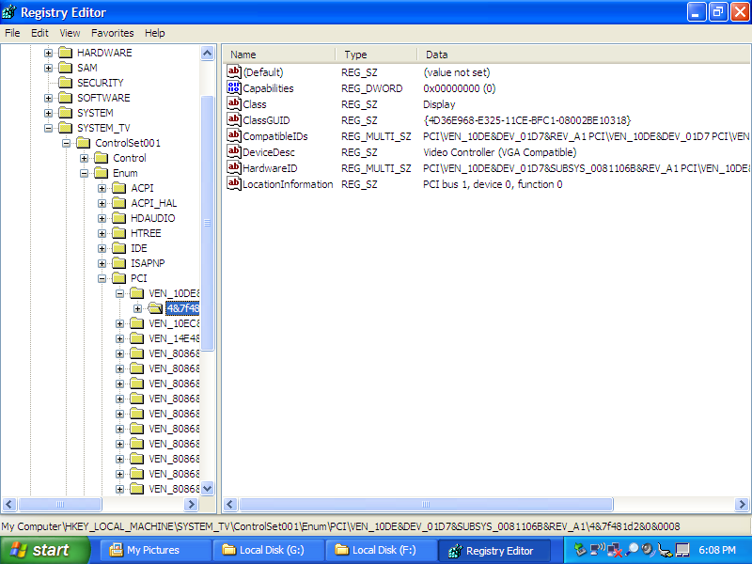Sort by the Name column header
This screenshot has width=752, height=564.
click(x=279, y=55)
